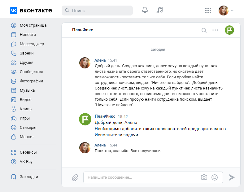Go to Новости menu label
Viewport: 244px width, 192px height.
pyautogui.click(x=28, y=35)
